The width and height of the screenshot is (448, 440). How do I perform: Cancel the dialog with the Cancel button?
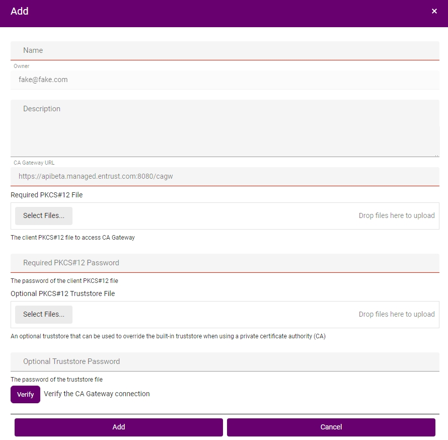(x=331, y=427)
